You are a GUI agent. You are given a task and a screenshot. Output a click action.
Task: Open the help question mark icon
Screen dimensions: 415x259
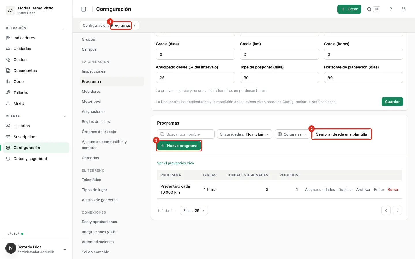(x=391, y=9)
